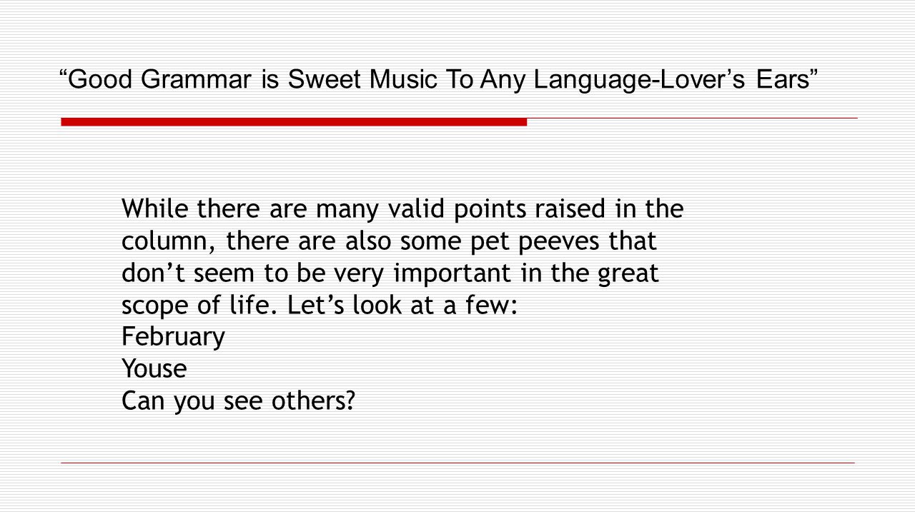This screenshot has width=915, height=514.
Task: Click "Language-Lover's" in the title
Action: 640,81
